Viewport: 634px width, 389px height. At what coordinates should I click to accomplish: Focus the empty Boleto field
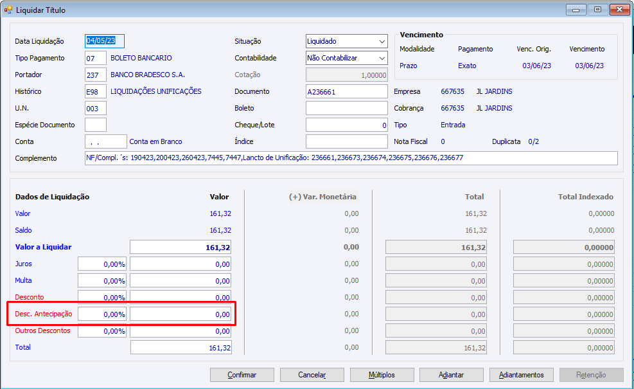pos(346,108)
